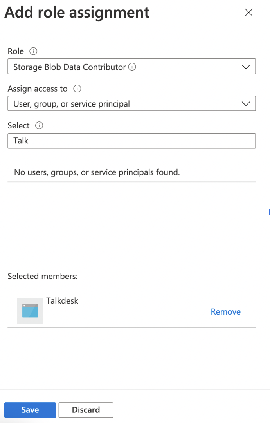View the Role field info icon
Screen dimensions: 270x423
click(x=33, y=51)
